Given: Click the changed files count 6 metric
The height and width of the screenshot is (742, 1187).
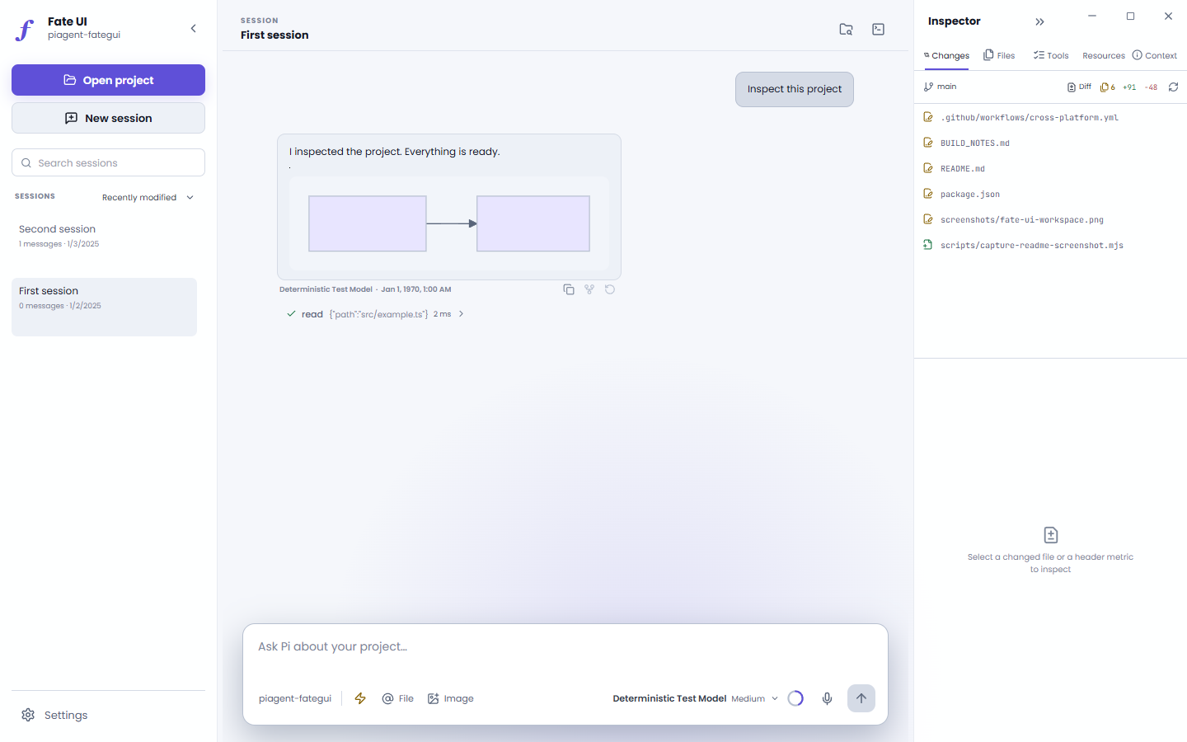Looking at the screenshot, I should click(x=1108, y=87).
